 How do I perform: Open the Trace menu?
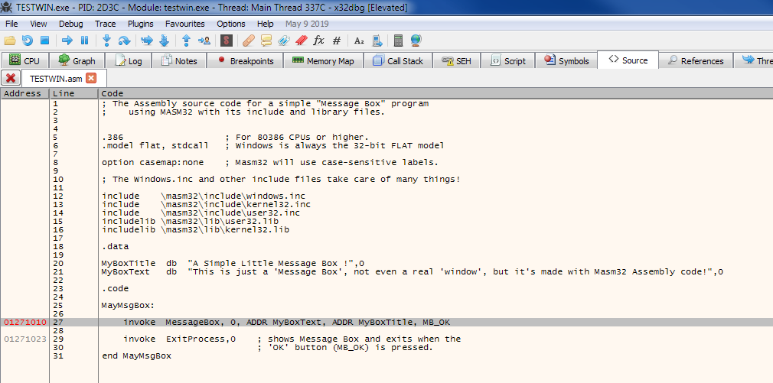[106, 24]
